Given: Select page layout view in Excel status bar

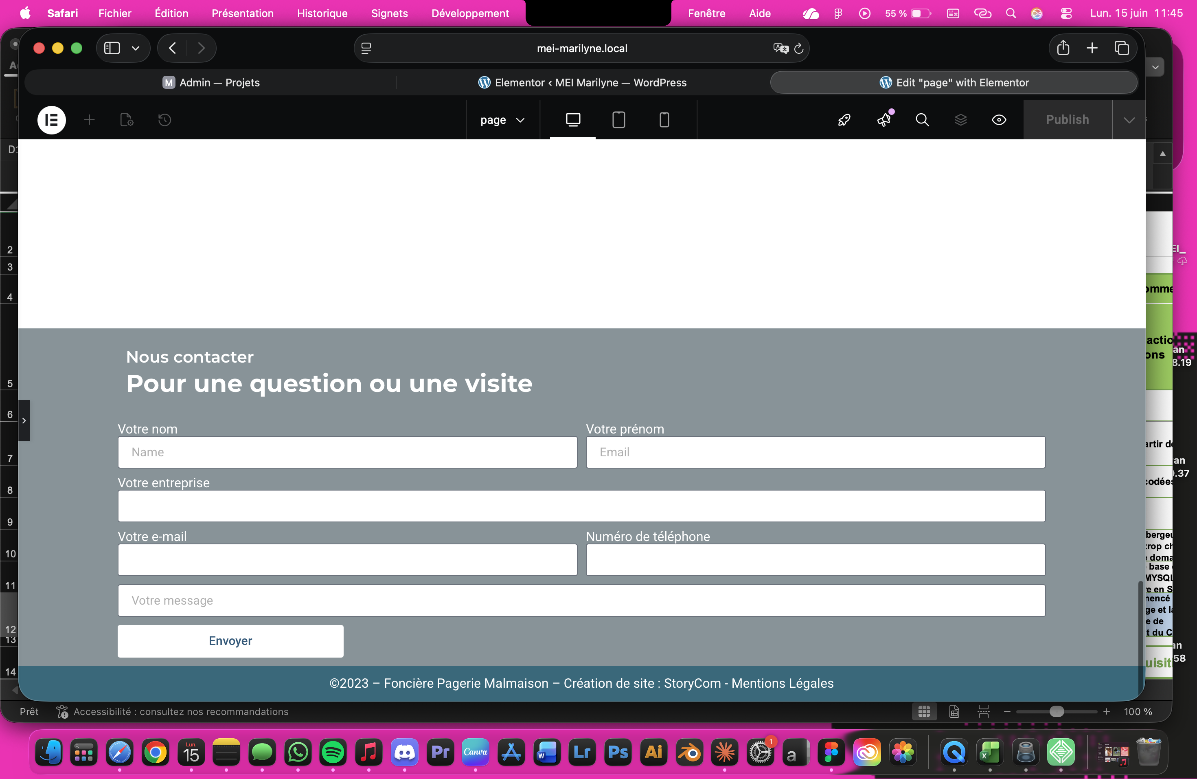Looking at the screenshot, I should point(954,711).
